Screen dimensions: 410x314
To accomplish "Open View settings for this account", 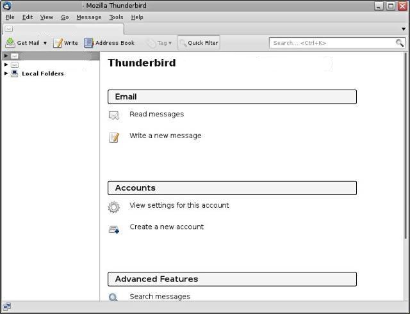I will (x=179, y=205).
